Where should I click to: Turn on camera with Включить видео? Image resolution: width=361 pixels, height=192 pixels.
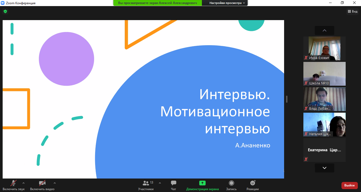[x=42, y=185]
